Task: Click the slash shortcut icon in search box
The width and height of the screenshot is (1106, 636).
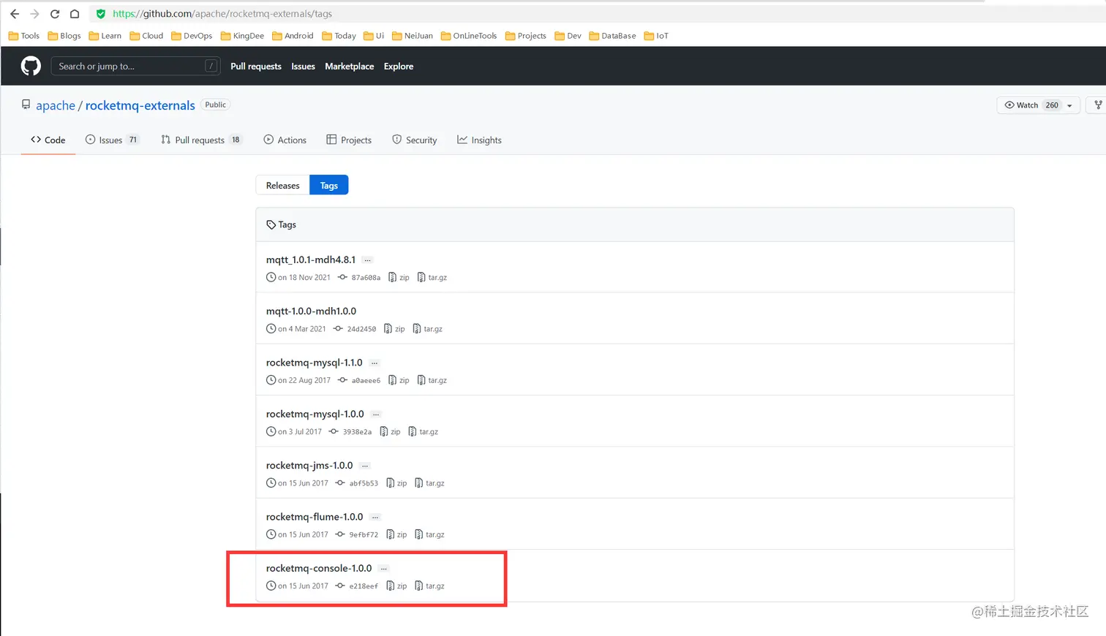Action: [211, 67]
